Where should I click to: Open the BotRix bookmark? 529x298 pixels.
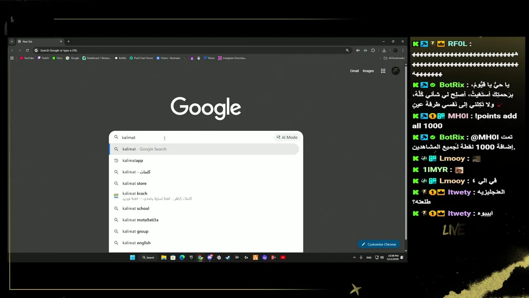click(x=120, y=58)
